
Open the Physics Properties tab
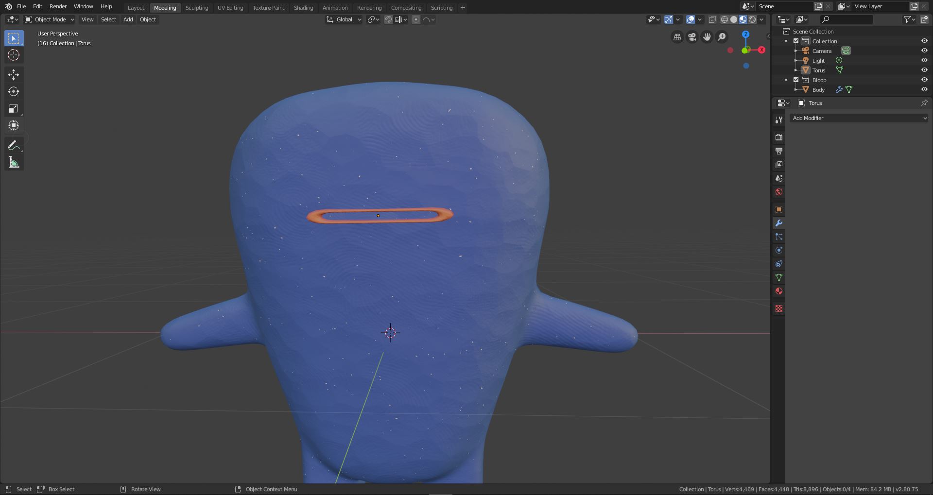point(778,250)
